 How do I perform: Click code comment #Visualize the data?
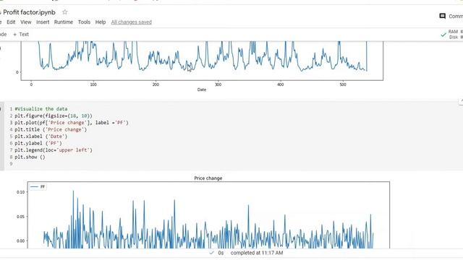pyautogui.click(x=41, y=109)
